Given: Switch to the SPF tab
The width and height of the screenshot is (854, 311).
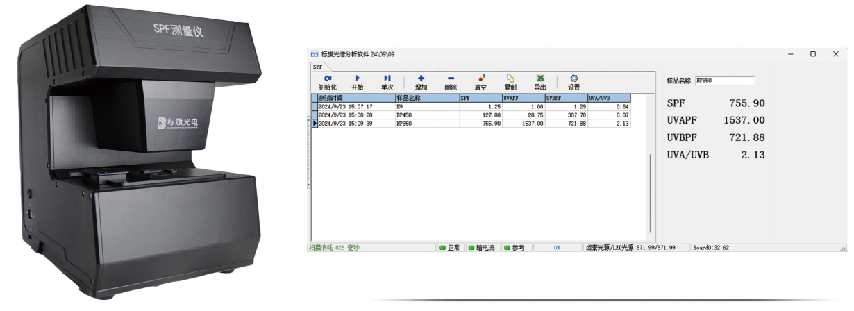Looking at the screenshot, I should click(317, 67).
